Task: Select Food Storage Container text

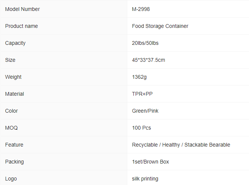Action: click(160, 26)
